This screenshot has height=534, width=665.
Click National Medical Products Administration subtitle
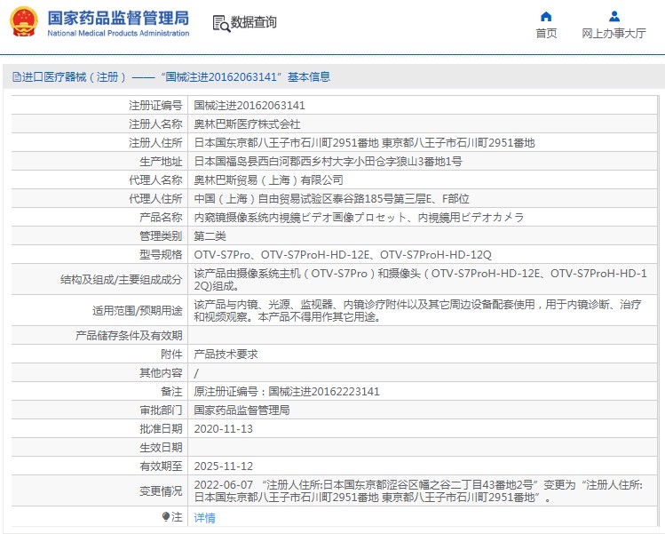pyautogui.click(x=118, y=33)
